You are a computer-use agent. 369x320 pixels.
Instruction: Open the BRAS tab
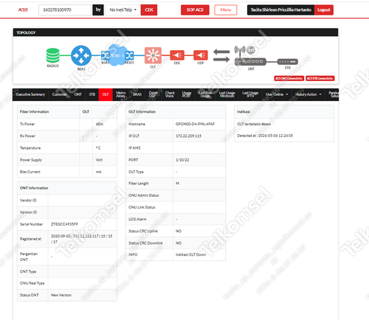(x=137, y=94)
